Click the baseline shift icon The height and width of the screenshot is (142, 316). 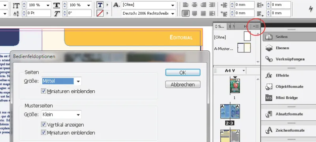(16, 13)
